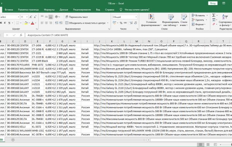Apply underline formatting (Ч)
Viewport: 232px width, 147px height.
9,23
